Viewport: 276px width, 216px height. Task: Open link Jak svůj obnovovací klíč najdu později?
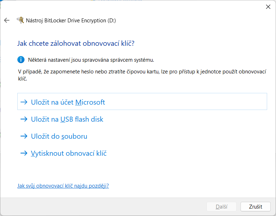[x=63, y=186]
